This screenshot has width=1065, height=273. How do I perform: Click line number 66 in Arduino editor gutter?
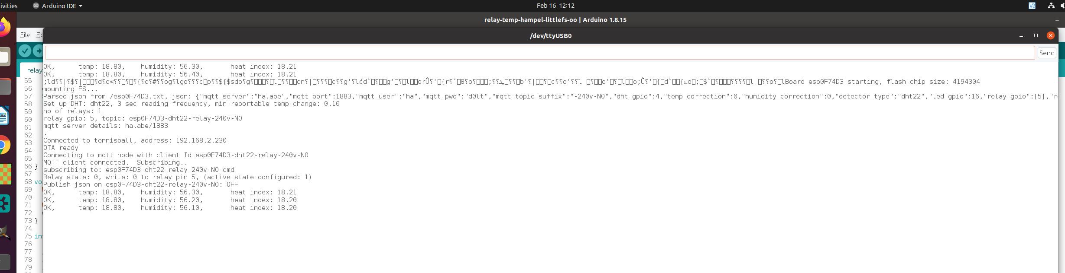pos(28,166)
